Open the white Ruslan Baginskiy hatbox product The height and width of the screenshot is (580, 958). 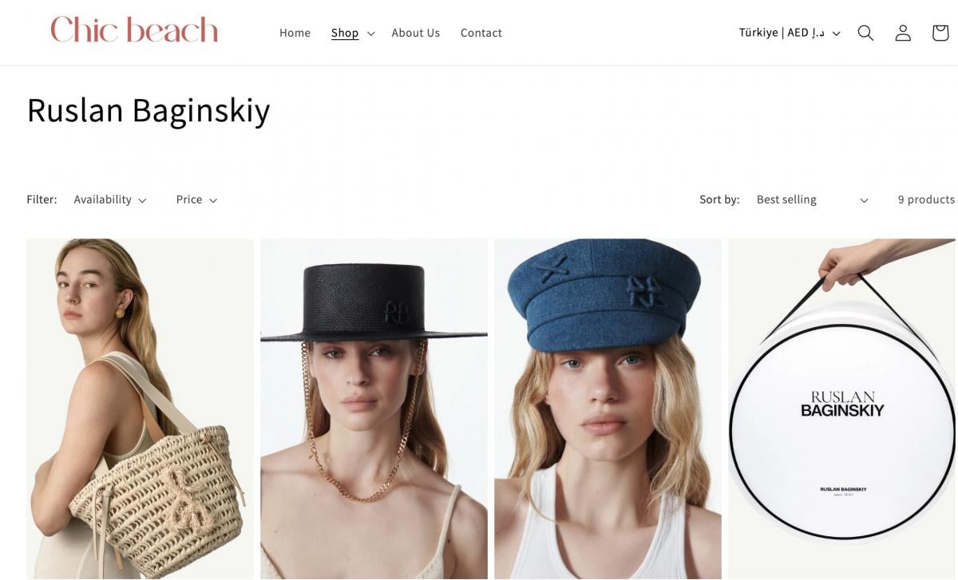(x=842, y=408)
